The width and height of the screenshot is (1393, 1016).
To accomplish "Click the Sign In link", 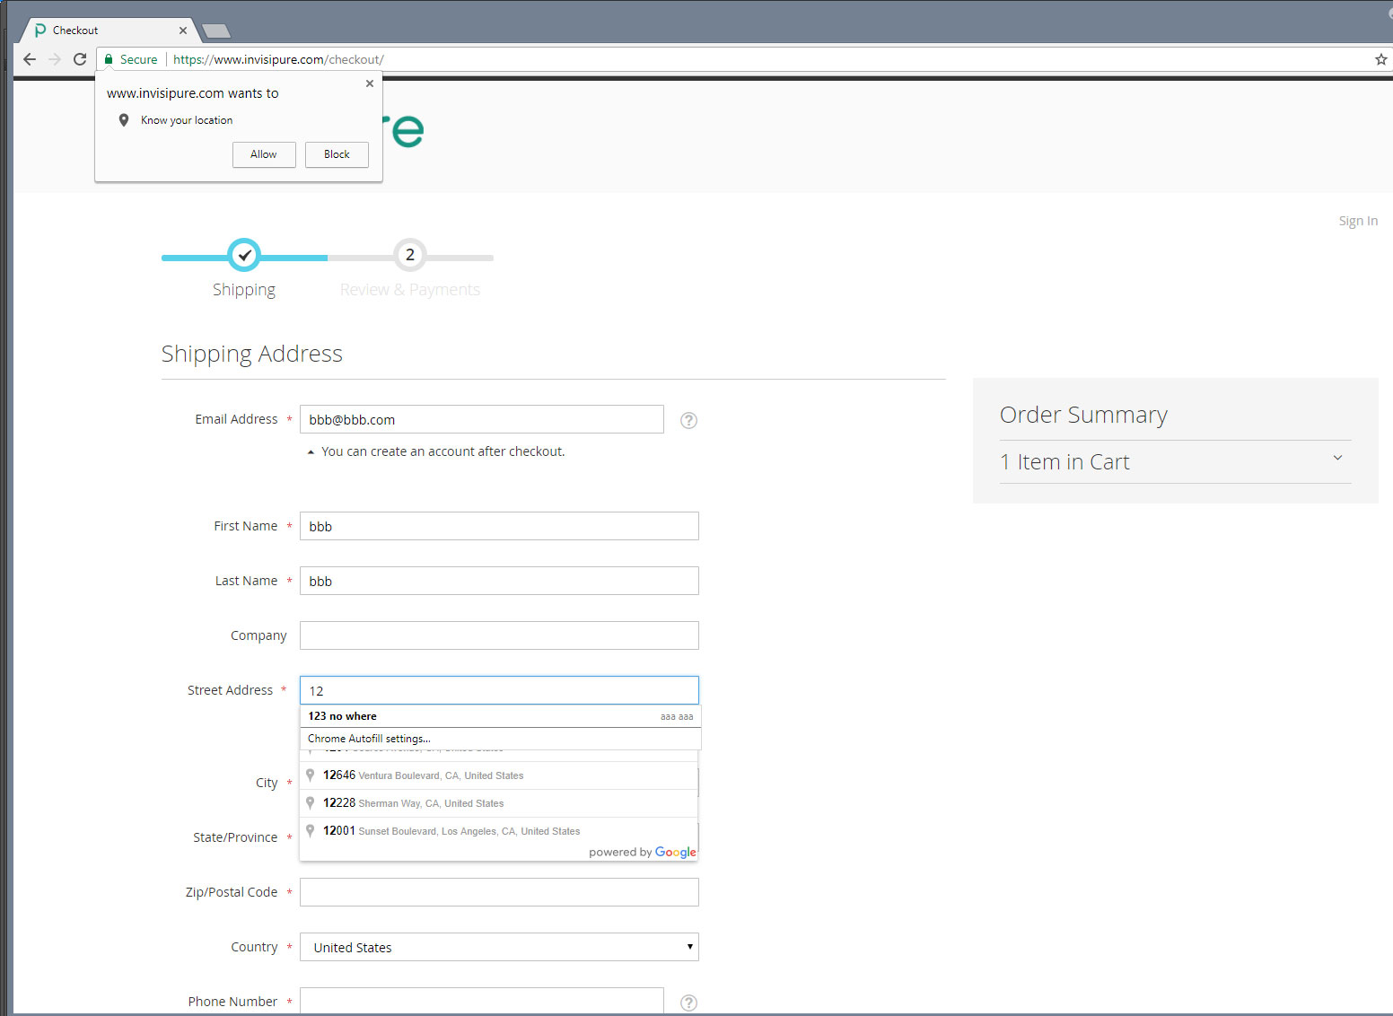I will 1357,220.
